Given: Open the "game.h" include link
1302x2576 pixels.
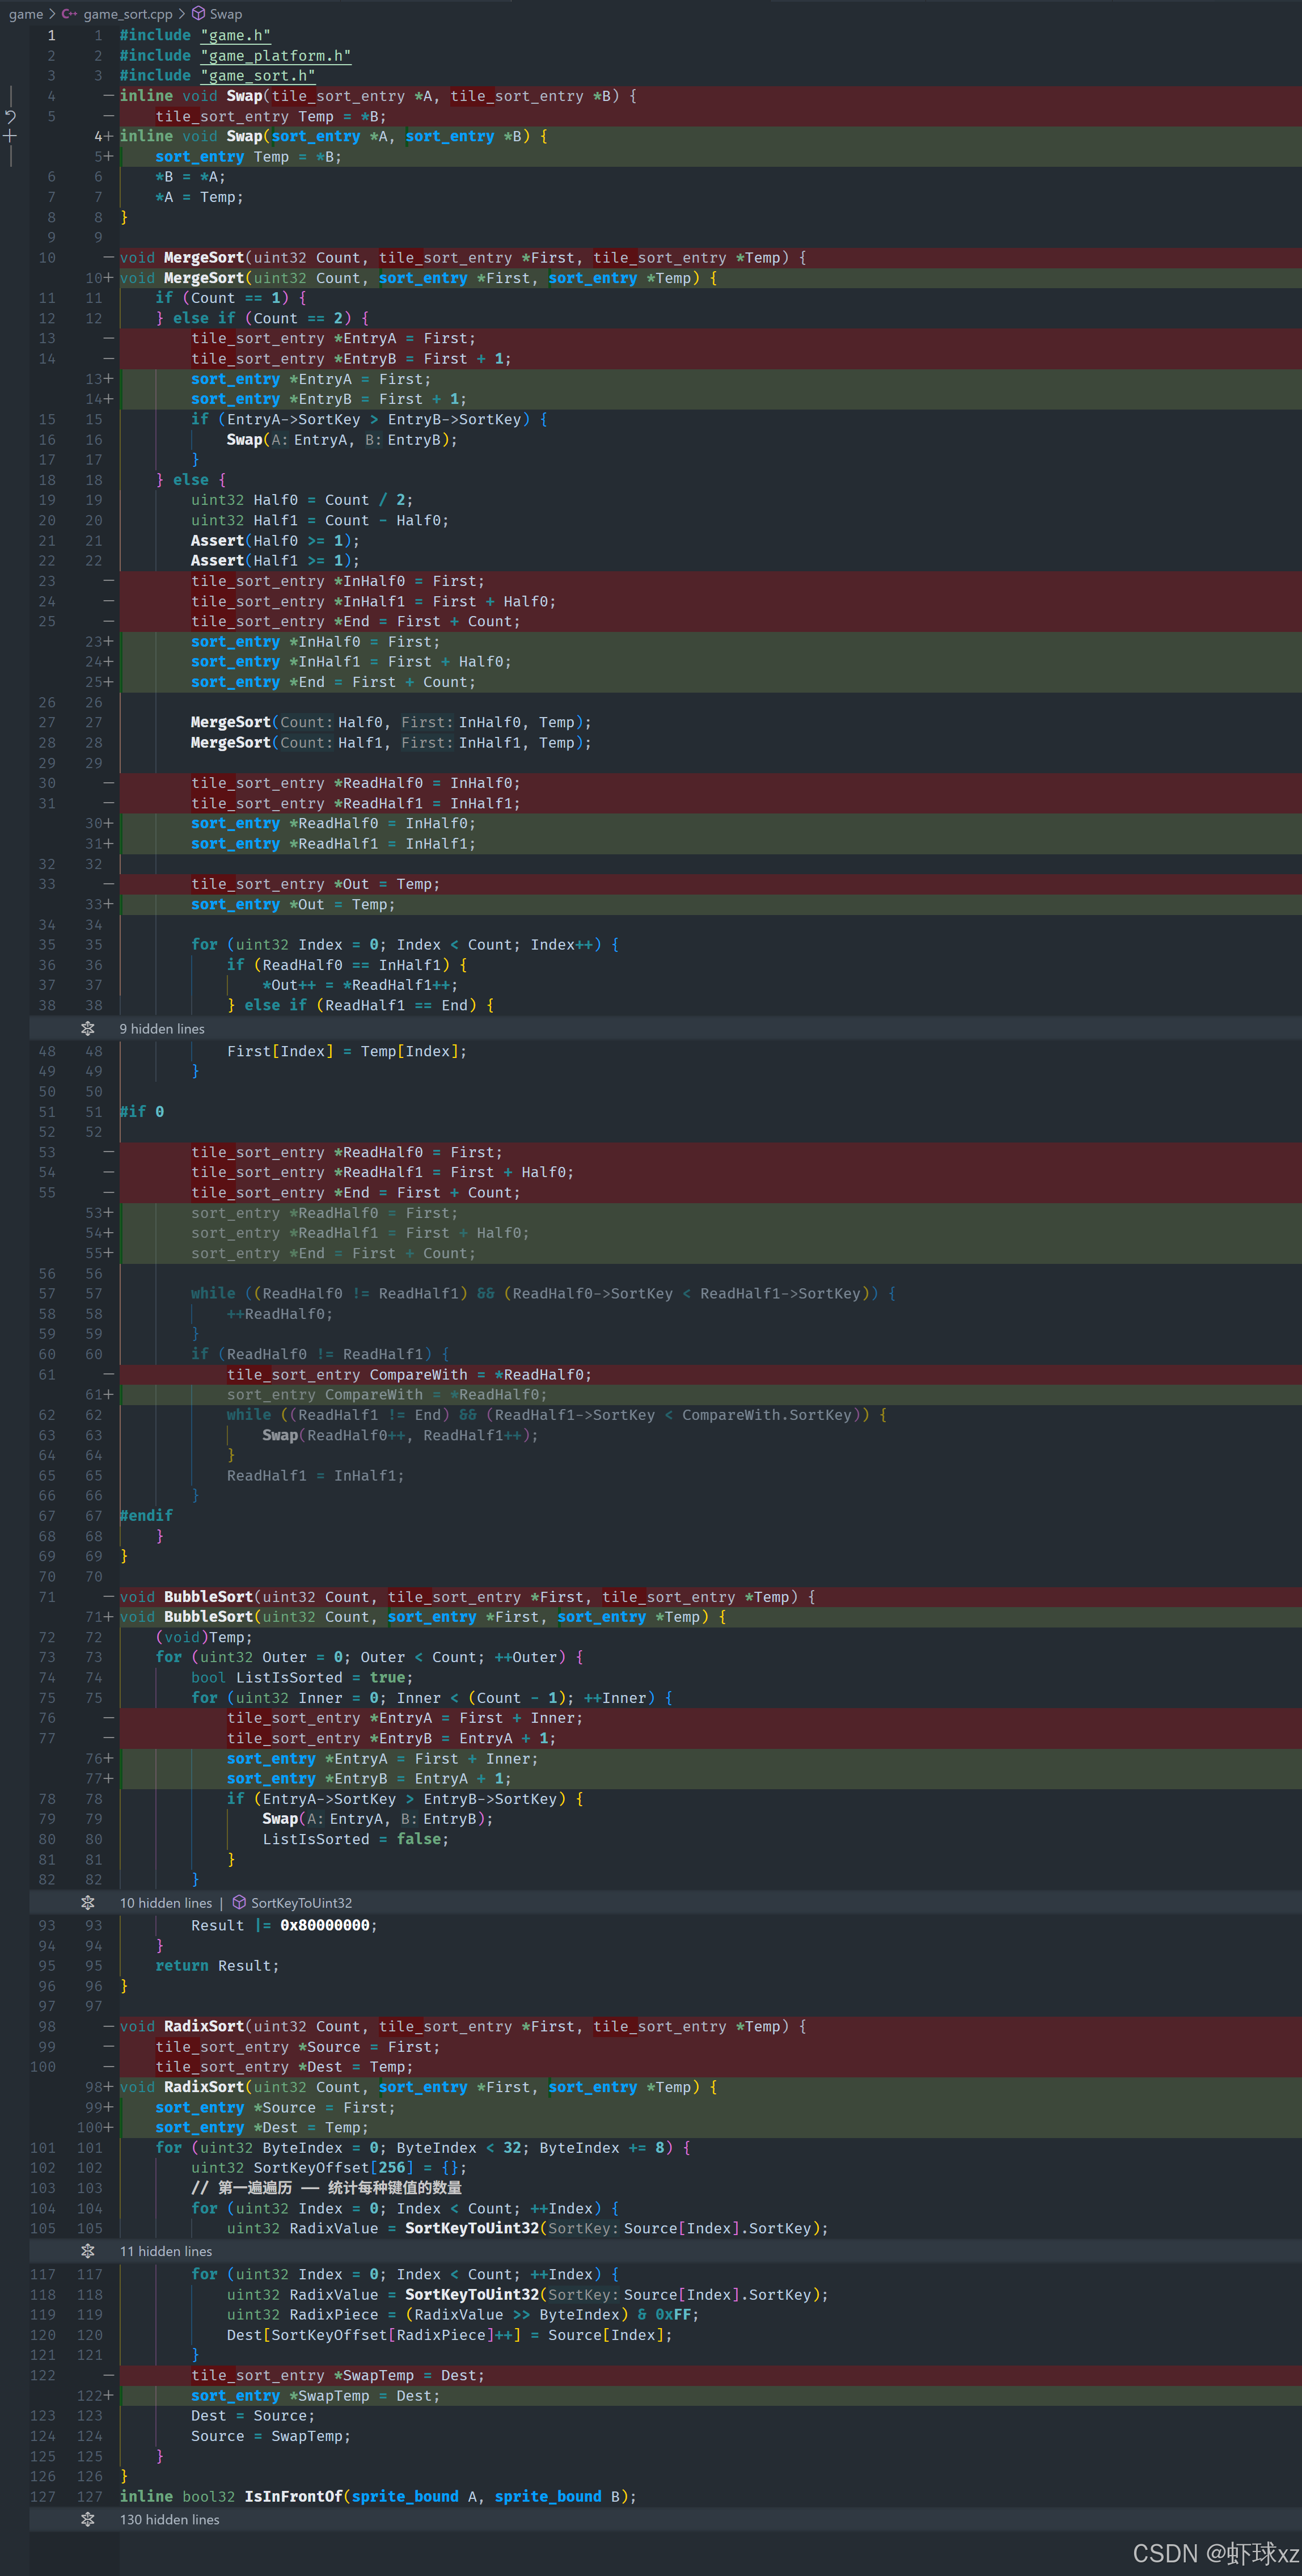Looking at the screenshot, I should (x=235, y=35).
